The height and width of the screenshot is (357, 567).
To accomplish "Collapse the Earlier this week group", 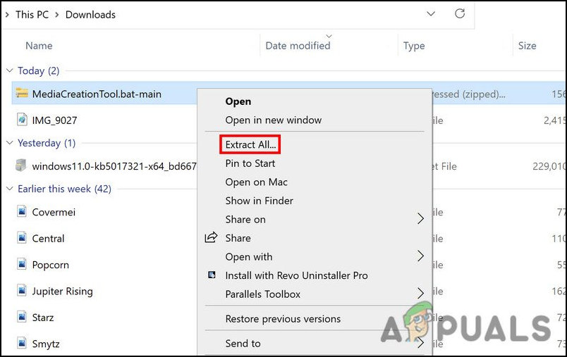I will tap(10, 189).
